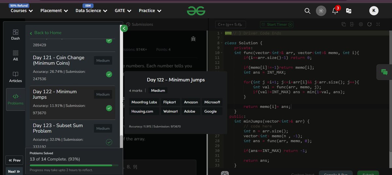The image size is (392, 175).
Task: Select the Problems sidebar section
Action: (x=15, y=99)
